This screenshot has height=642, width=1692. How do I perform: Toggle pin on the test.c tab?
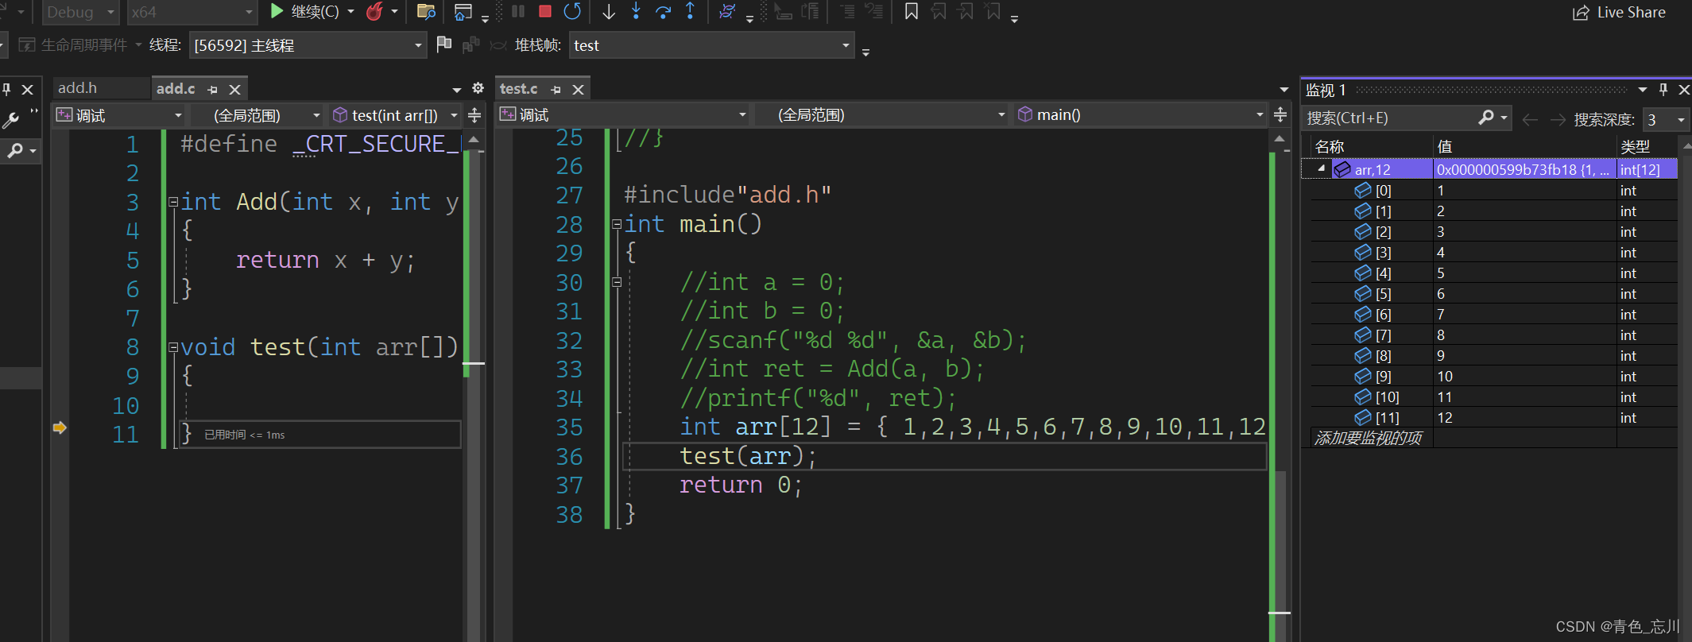click(x=556, y=90)
